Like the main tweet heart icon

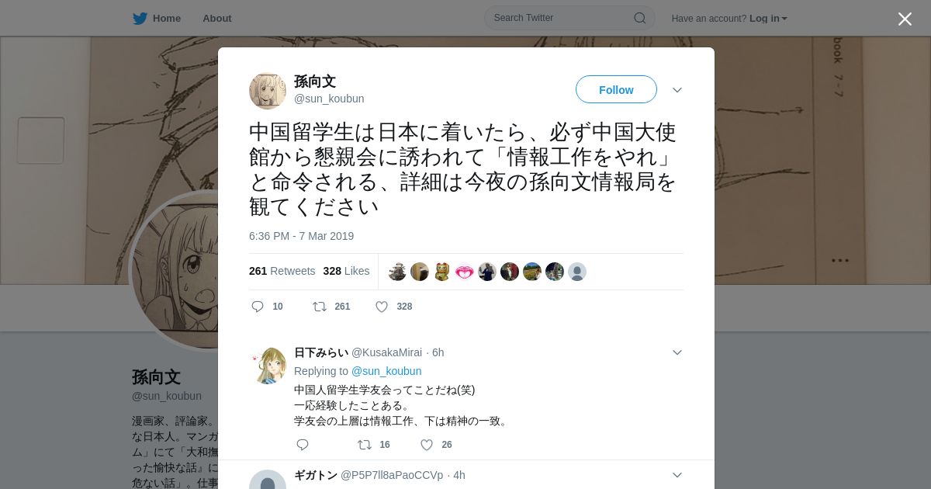[x=382, y=307]
